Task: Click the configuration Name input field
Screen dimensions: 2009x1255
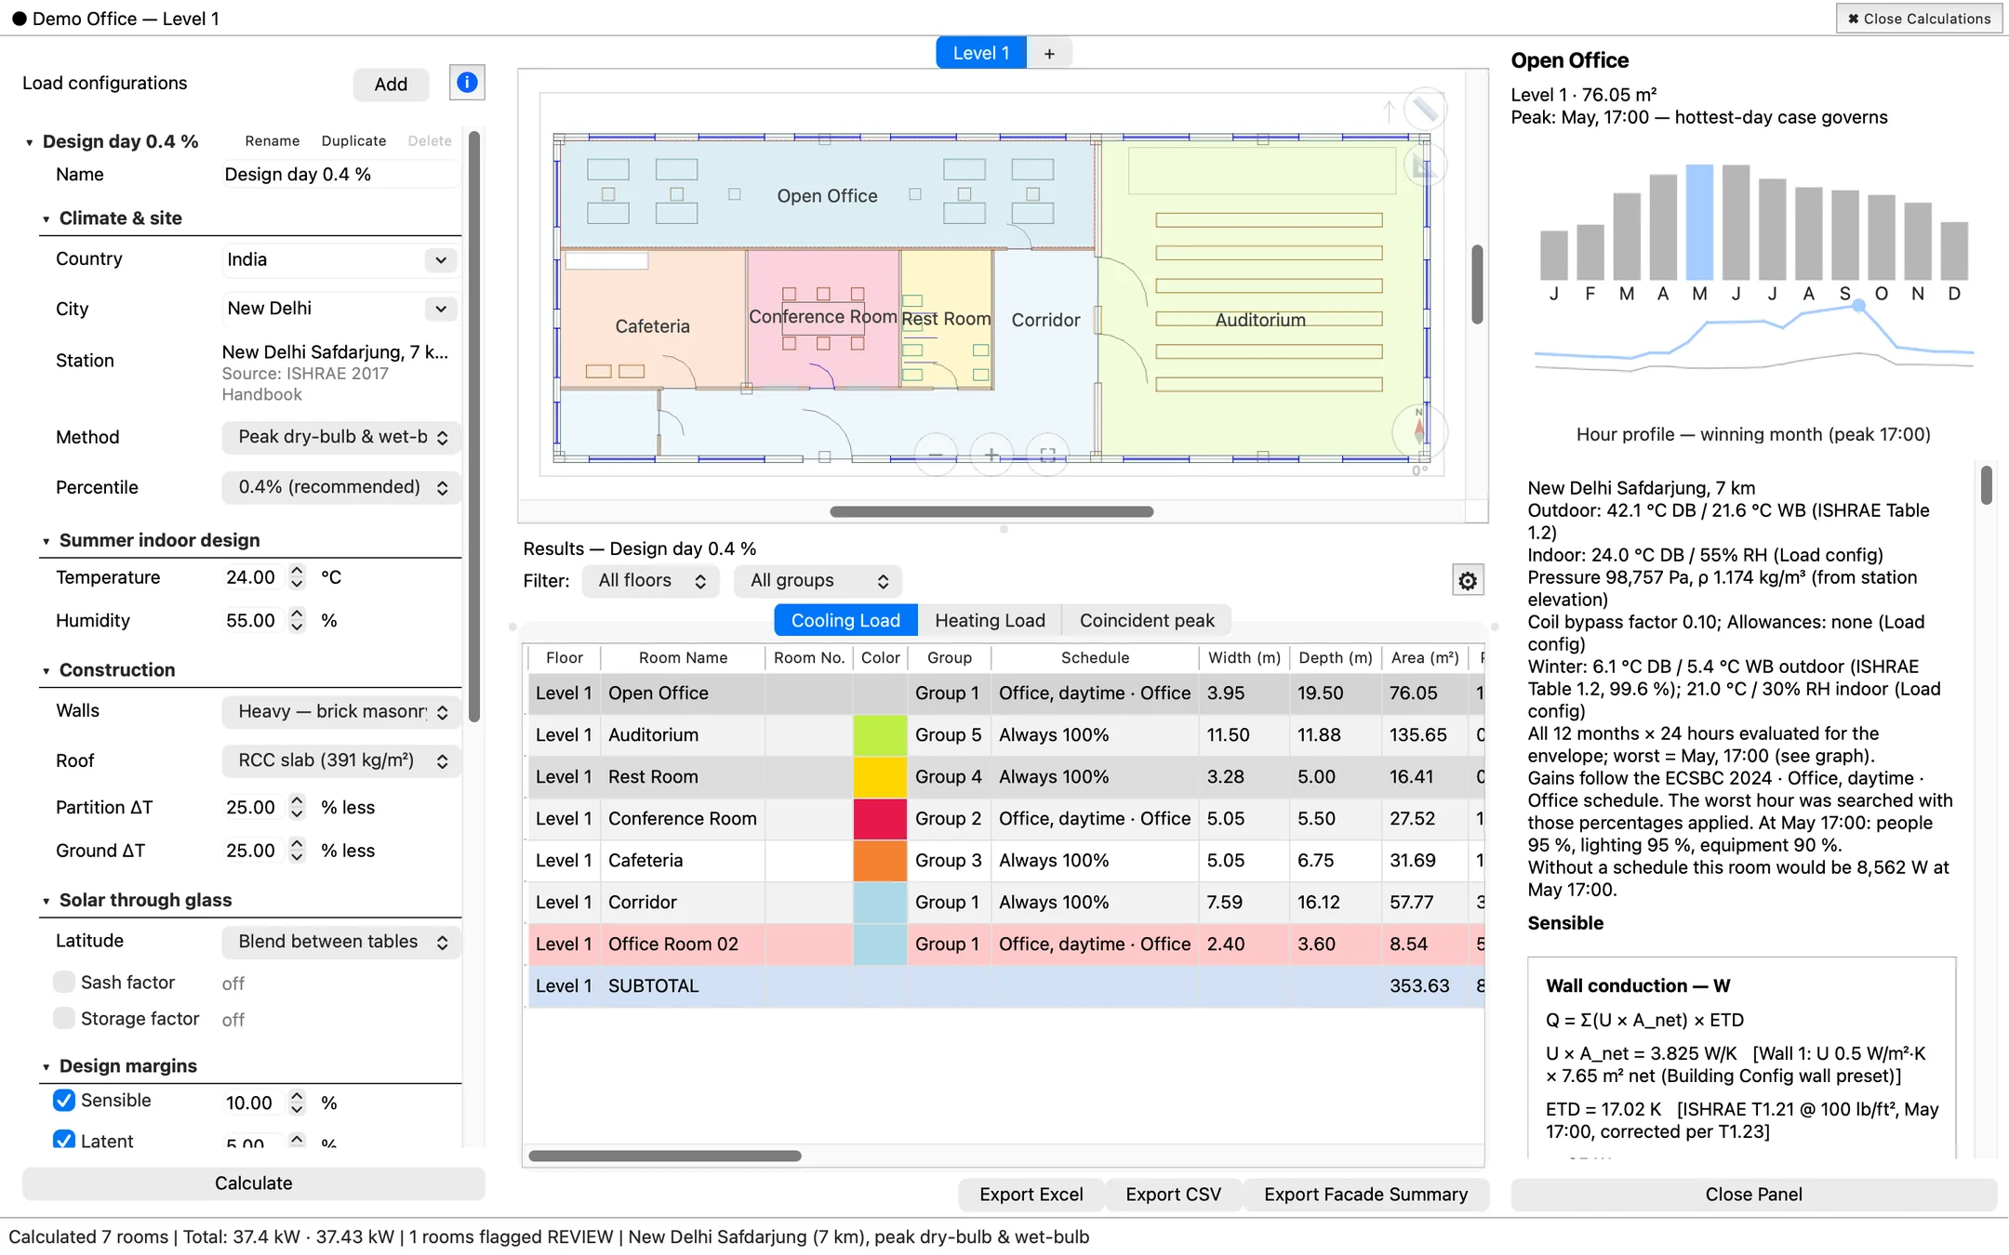Action: coord(340,175)
